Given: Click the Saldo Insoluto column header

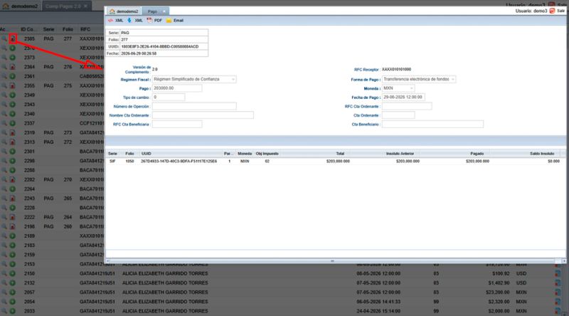Looking at the screenshot, I should (542, 154).
